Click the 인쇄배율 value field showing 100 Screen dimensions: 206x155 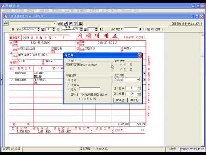point(132,94)
